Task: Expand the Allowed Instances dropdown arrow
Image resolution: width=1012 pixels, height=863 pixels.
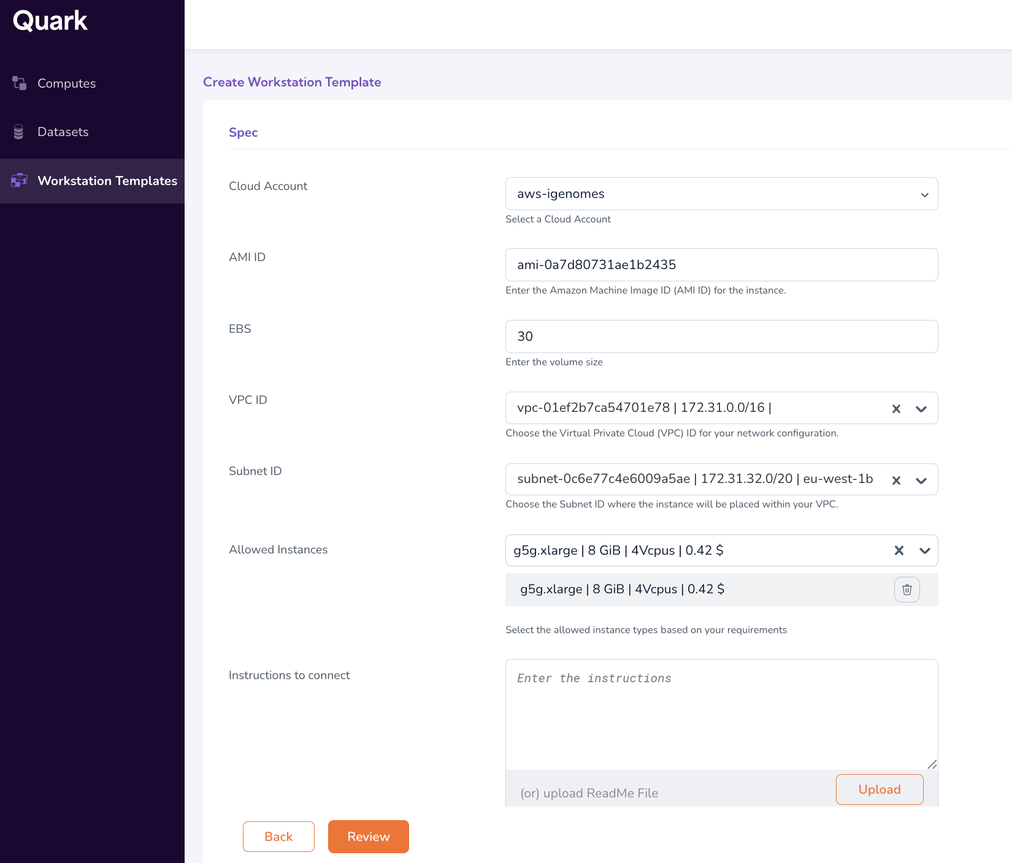Action: 924,550
